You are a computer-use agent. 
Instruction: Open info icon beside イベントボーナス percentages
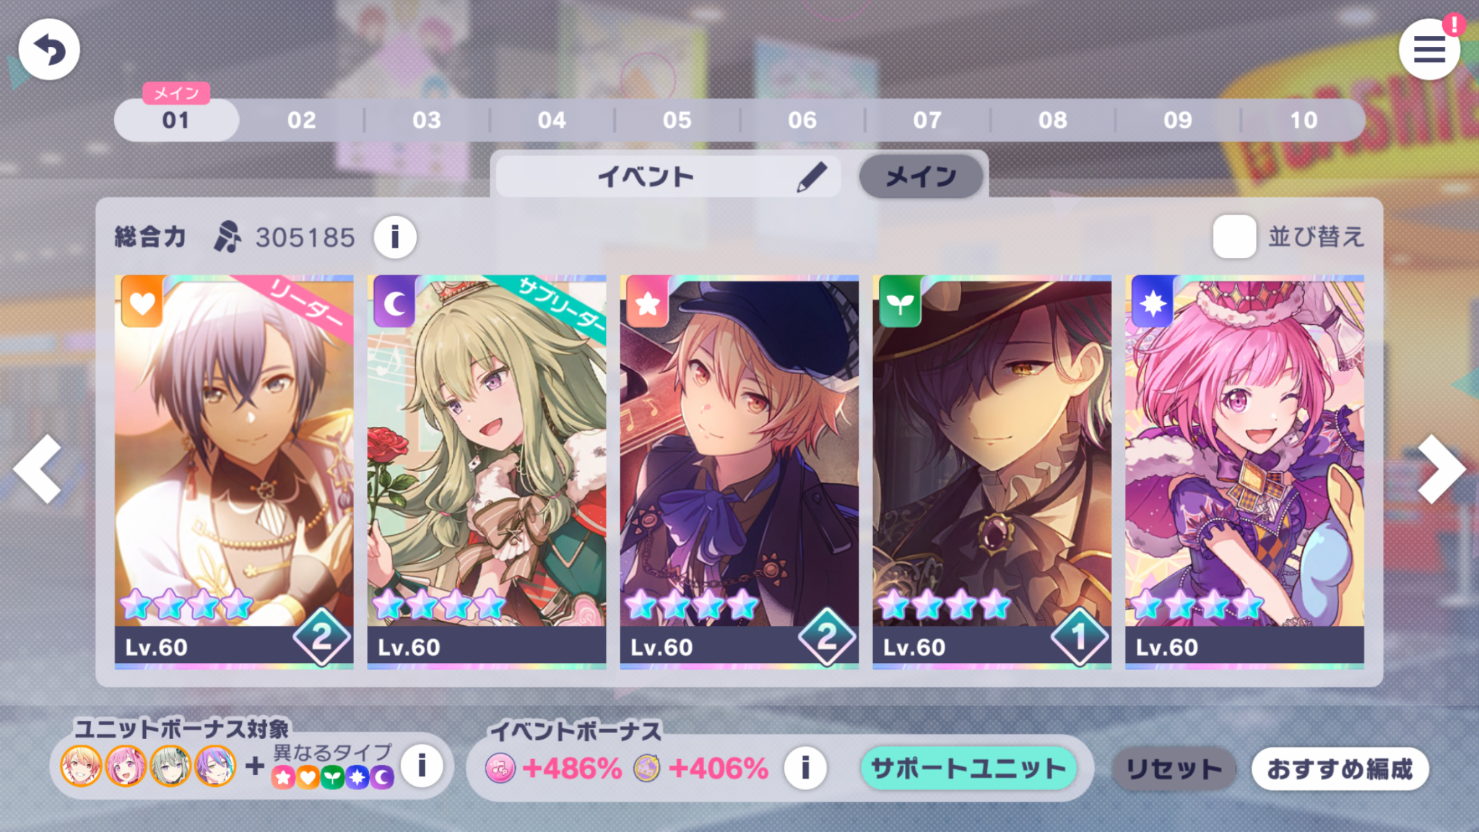pyautogui.click(x=805, y=768)
